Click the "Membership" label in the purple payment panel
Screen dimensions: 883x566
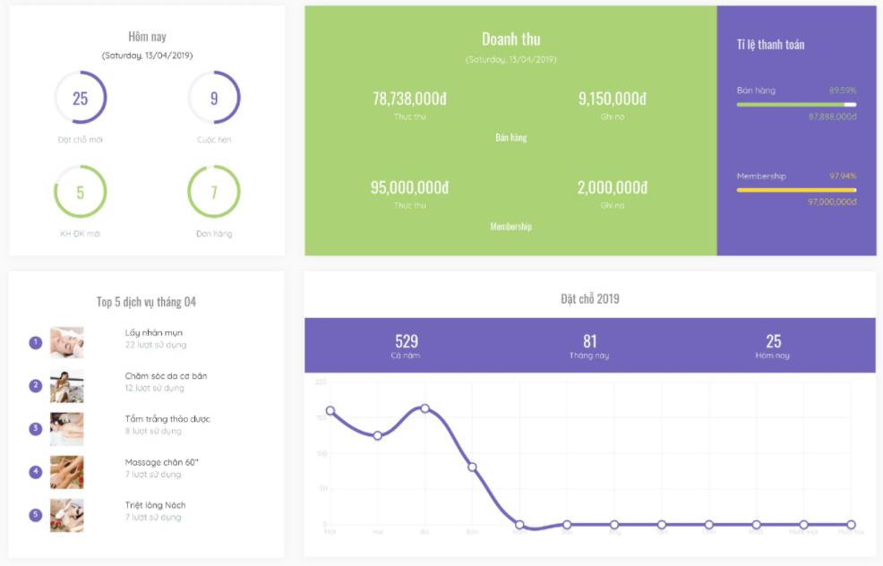coord(761,176)
